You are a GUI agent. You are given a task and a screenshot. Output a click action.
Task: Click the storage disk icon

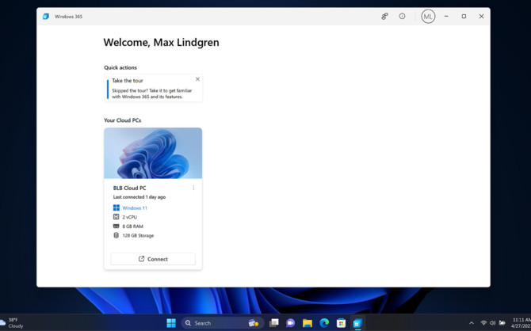tap(117, 235)
